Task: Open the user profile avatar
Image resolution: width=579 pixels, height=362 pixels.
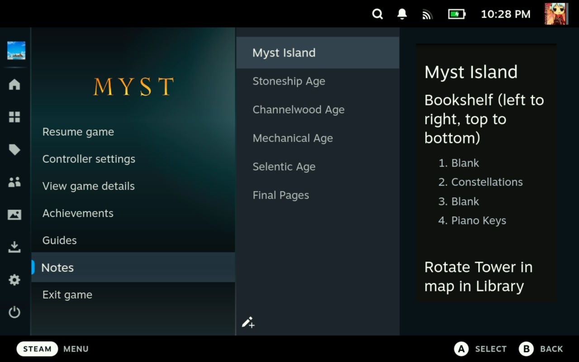Action: pyautogui.click(x=556, y=14)
